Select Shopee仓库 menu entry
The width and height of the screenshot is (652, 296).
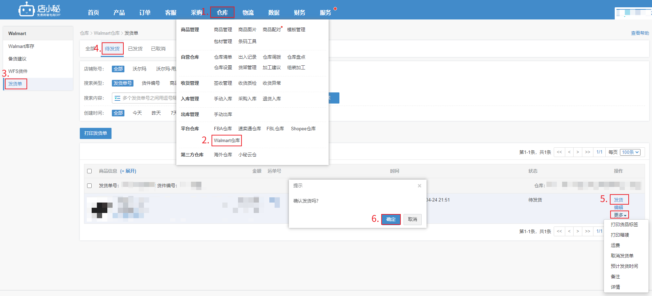tap(303, 129)
